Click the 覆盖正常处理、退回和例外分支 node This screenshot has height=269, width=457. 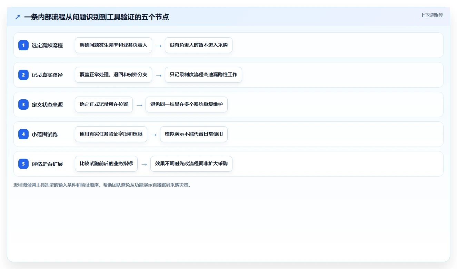(x=113, y=75)
